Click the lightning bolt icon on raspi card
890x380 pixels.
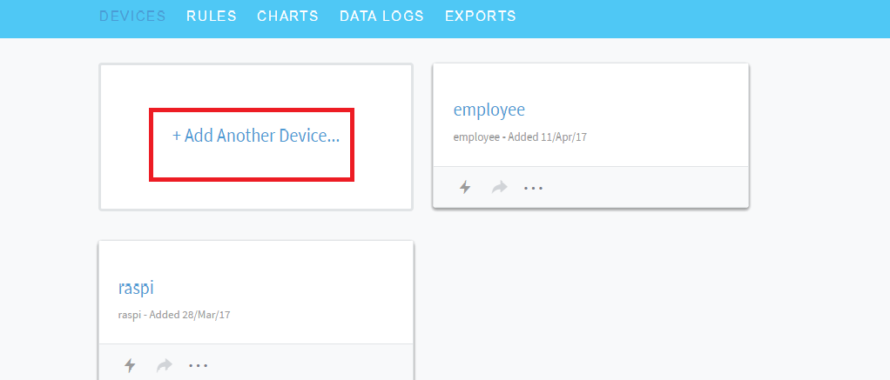click(130, 365)
